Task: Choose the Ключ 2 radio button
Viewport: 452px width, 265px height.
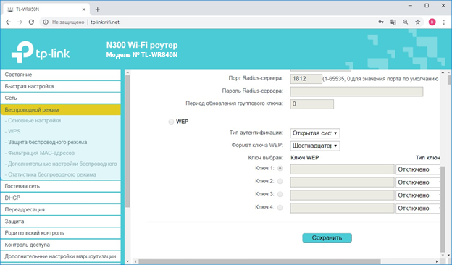Action: click(280, 182)
